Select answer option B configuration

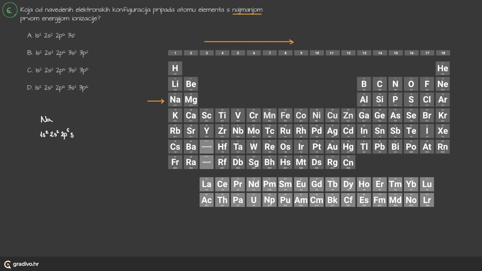point(58,53)
